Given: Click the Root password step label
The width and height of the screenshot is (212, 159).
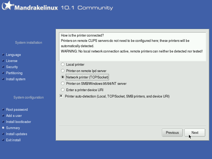Looking at the screenshot, I should coord(17,109).
